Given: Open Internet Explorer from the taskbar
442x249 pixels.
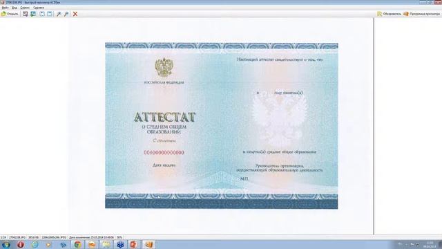Looking at the screenshot, I should [35, 244].
